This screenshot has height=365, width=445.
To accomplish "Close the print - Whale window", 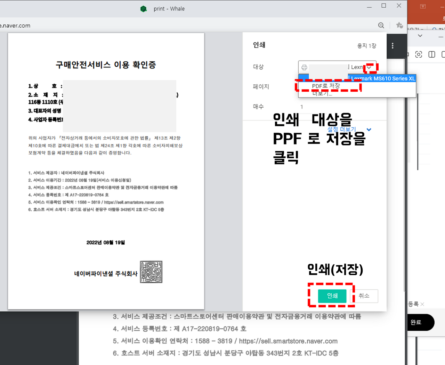I will pos(399,6).
